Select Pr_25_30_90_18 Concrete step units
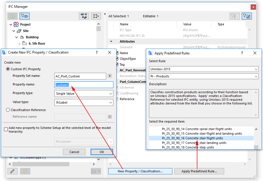The width and height of the screenshot is (263, 181). (188, 147)
